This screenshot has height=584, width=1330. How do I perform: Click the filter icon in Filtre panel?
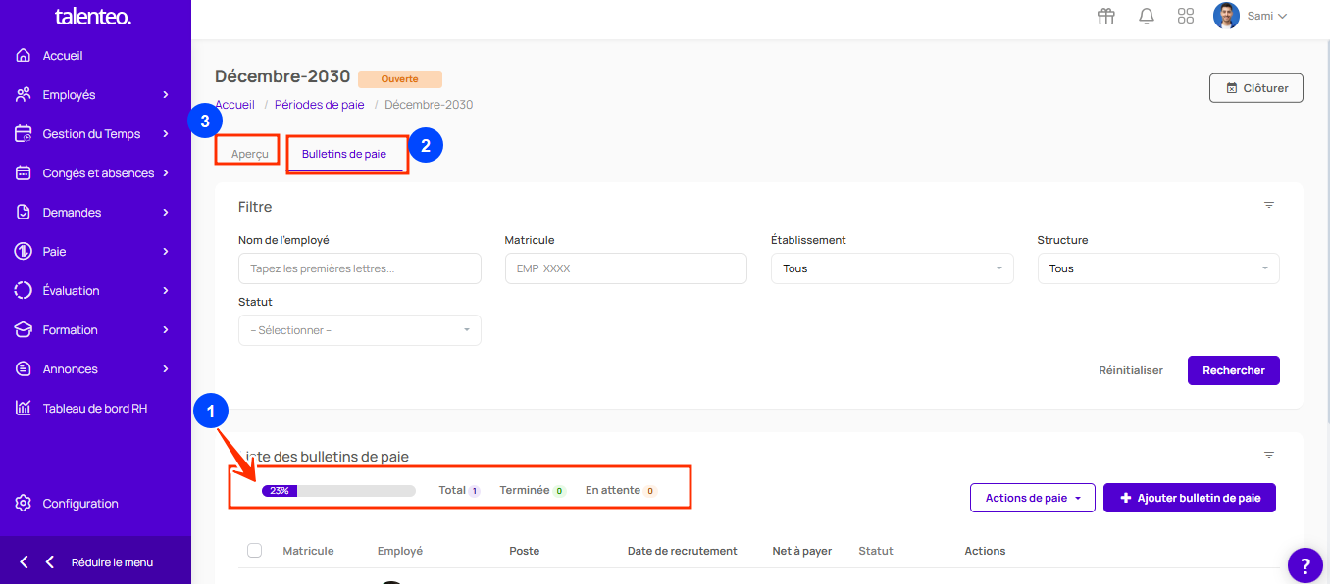[1268, 206]
